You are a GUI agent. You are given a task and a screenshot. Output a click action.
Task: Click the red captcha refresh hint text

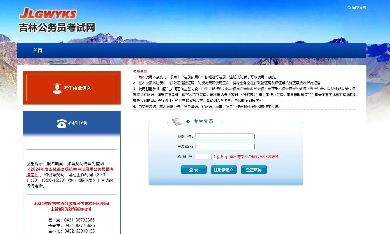tap(255, 157)
